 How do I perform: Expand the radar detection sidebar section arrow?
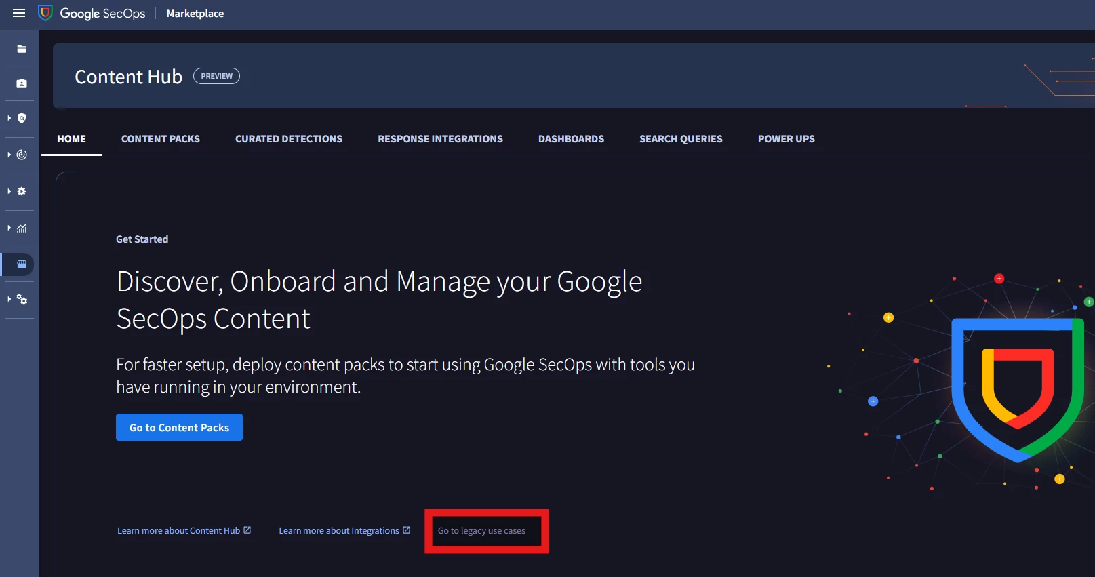click(x=9, y=155)
